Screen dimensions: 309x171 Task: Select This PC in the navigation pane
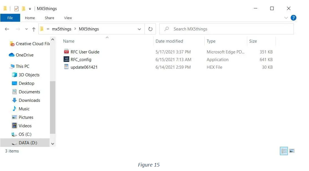coord(20,66)
